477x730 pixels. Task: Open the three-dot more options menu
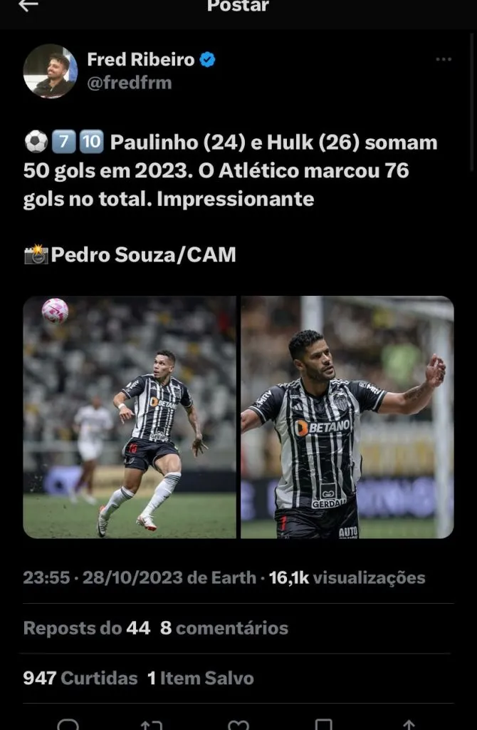pos(444,59)
